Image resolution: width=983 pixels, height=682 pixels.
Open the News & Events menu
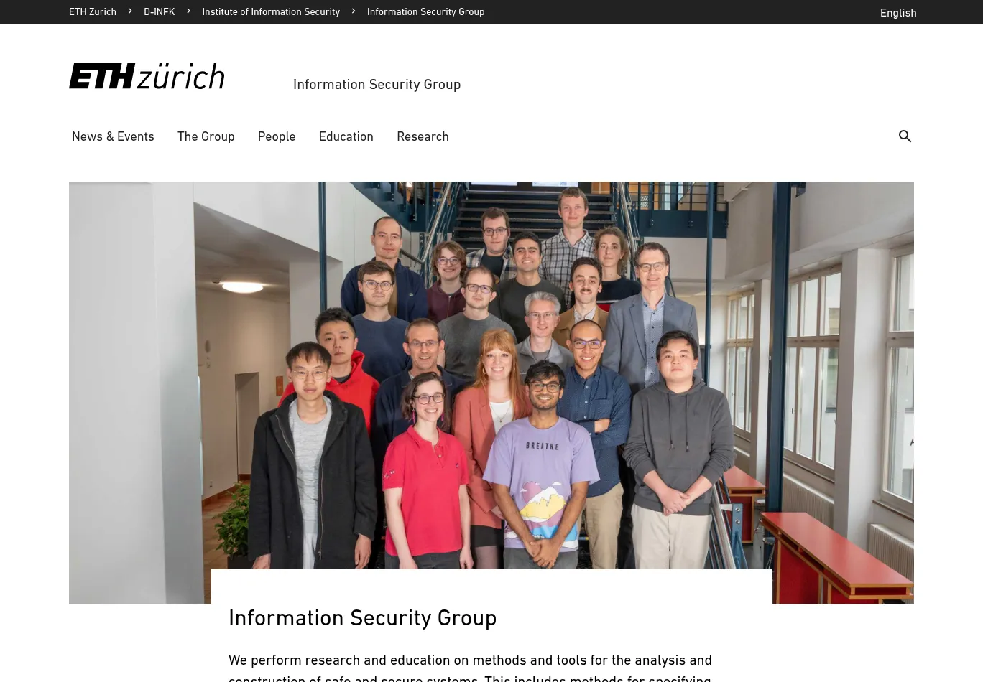113,136
